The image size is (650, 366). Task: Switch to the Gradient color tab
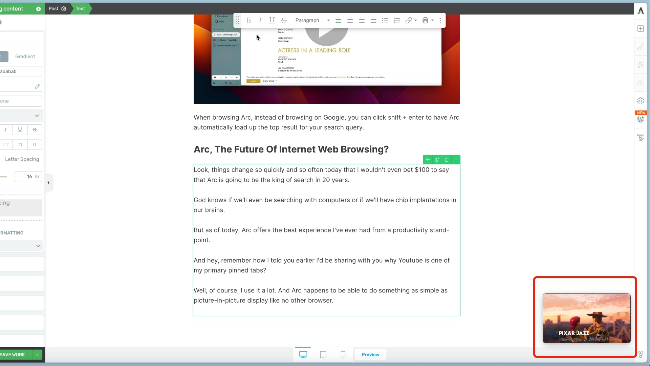(x=25, y=57)
